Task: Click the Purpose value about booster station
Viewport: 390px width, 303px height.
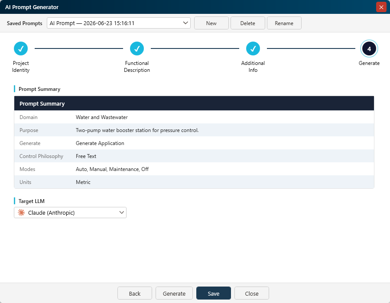Action: tap(137, 130)
